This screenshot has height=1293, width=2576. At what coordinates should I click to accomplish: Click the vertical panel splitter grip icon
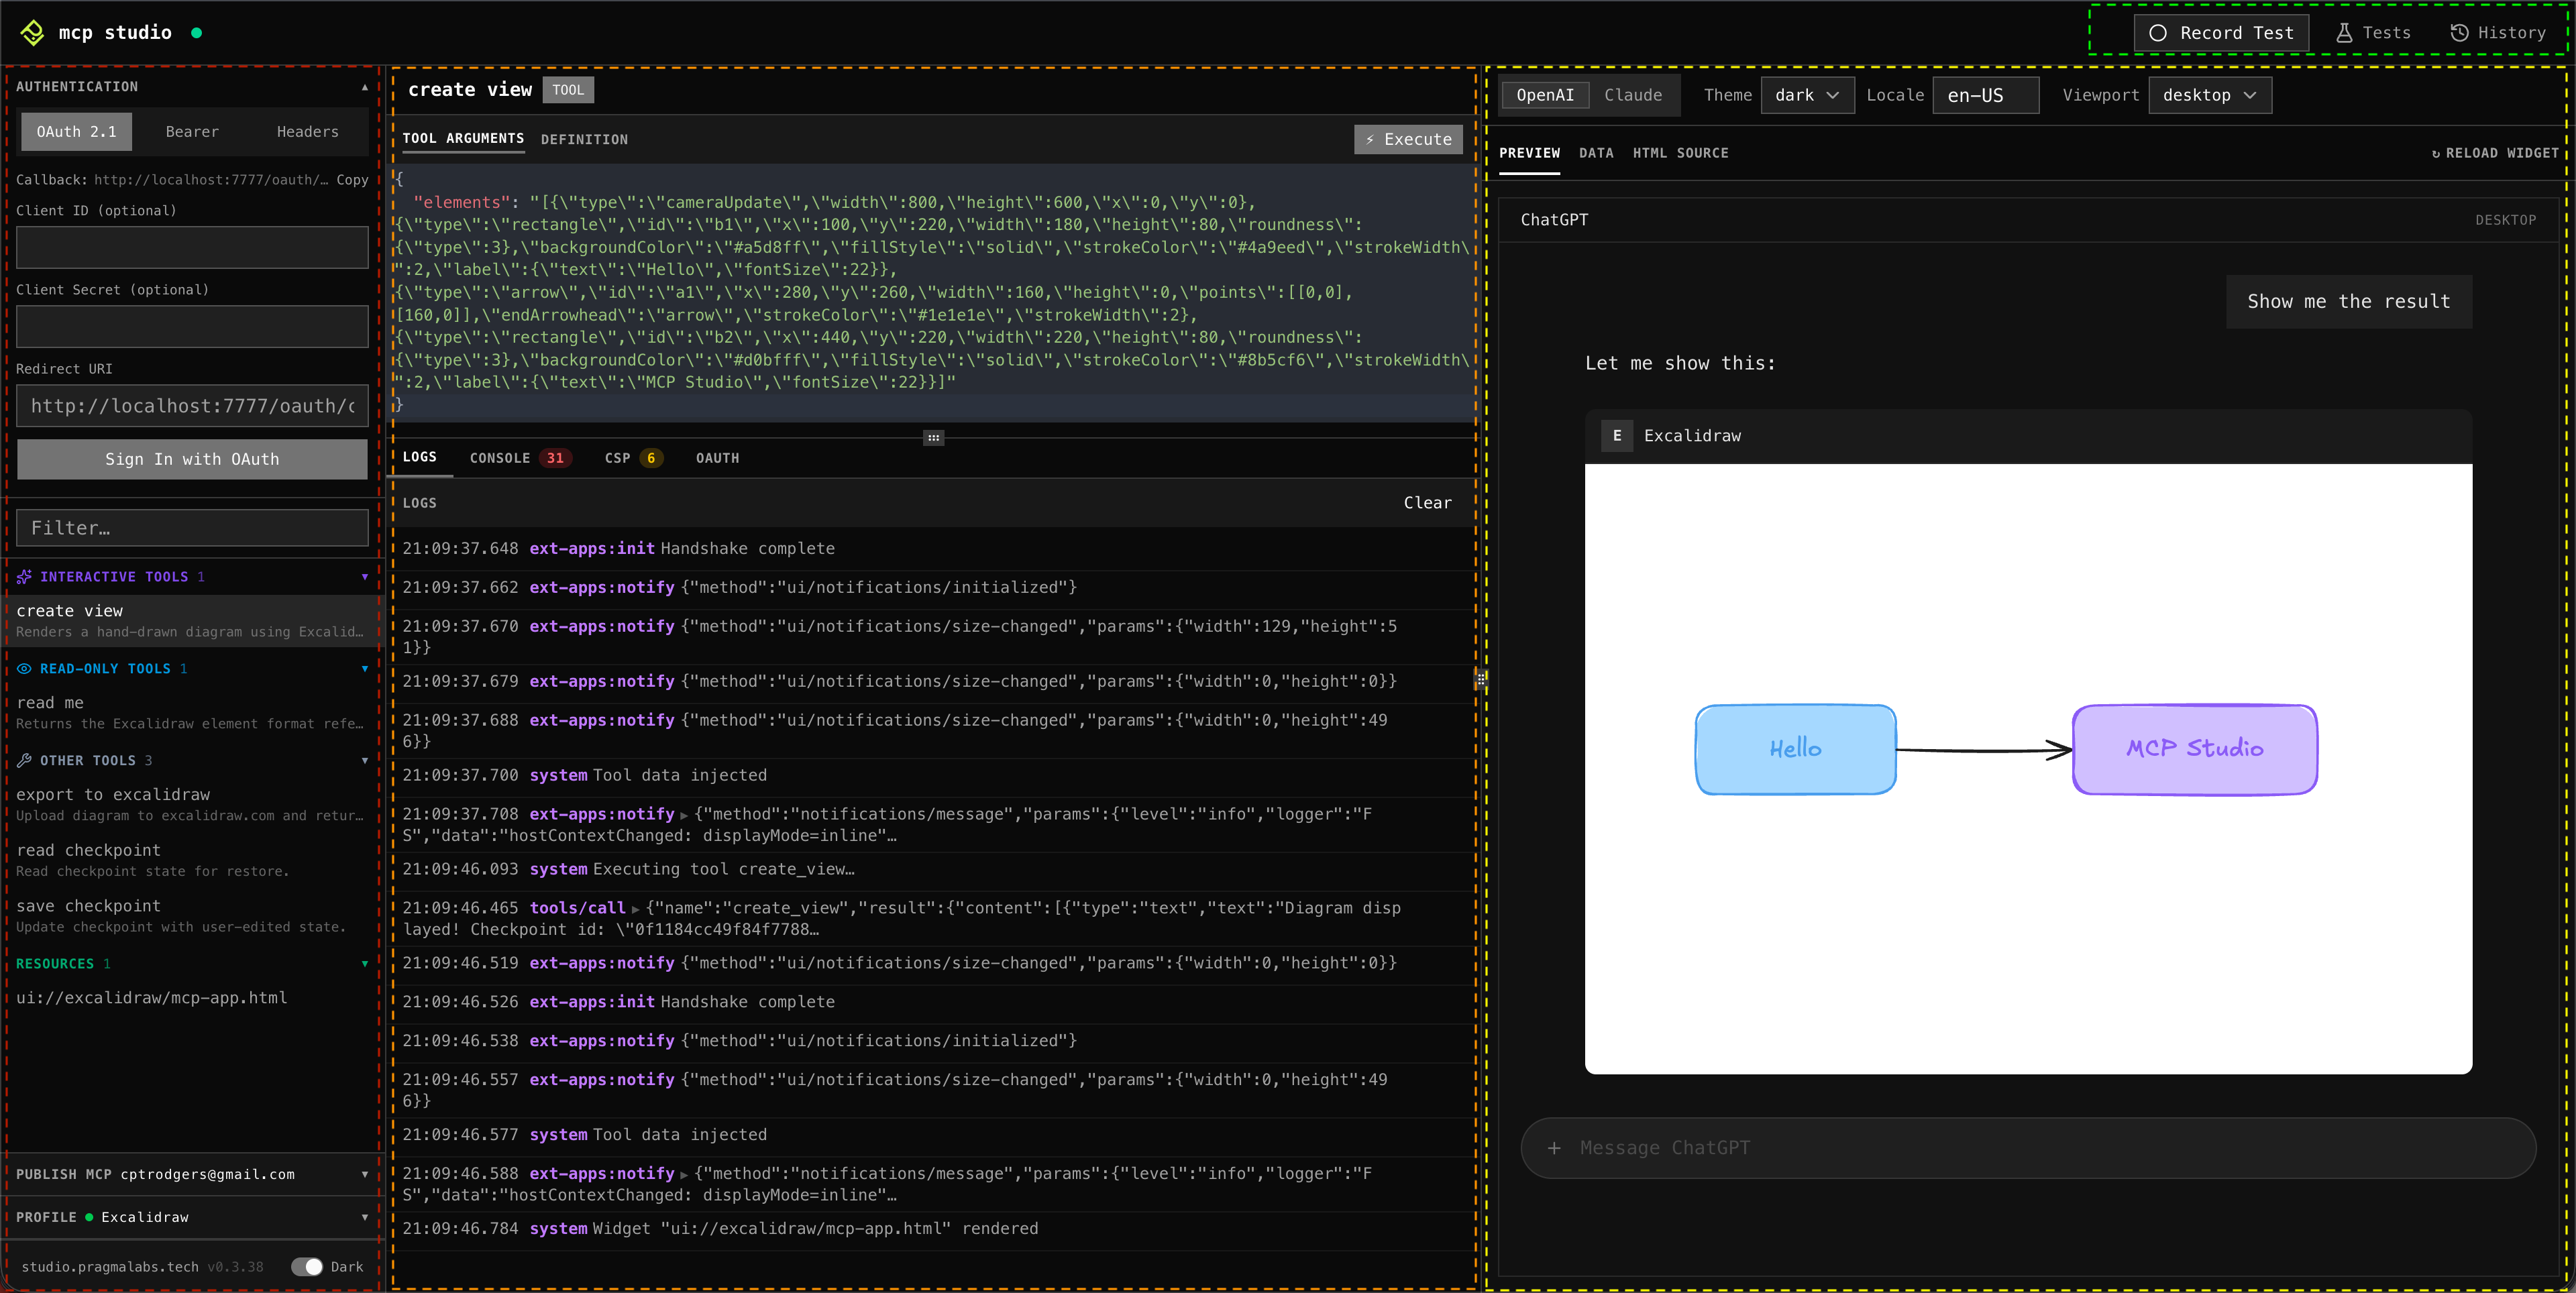click(x=1481, y=680)
